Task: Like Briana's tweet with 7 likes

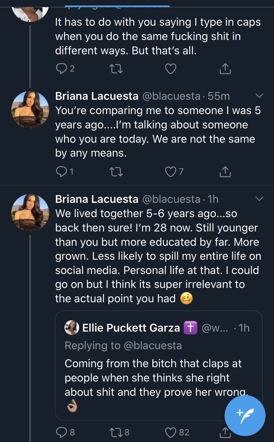Action: tap(174, 171)
